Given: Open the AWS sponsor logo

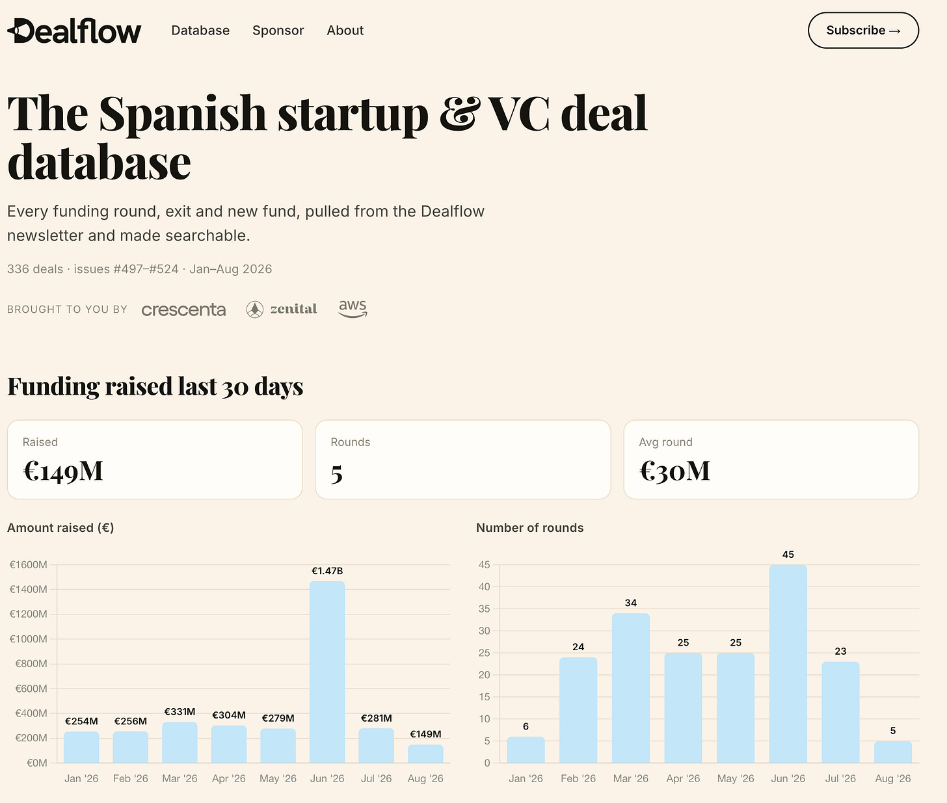Looking at the screenshot, I should tap(353, 309).
